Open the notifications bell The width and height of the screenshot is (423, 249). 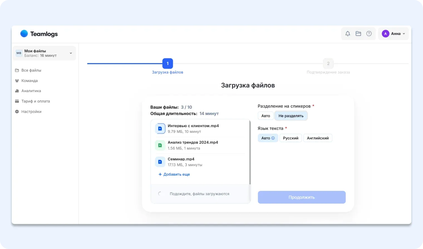click(348, 34)
